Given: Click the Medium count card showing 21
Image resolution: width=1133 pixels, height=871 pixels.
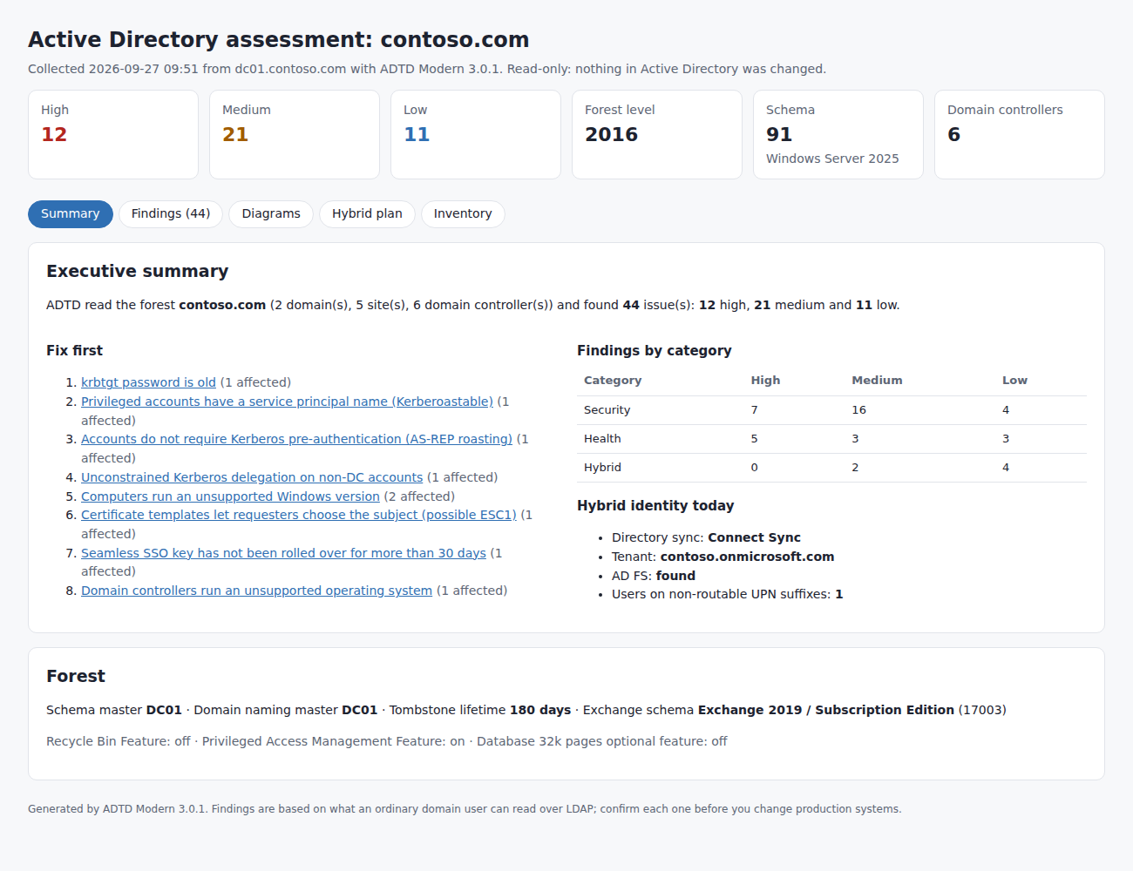Looking at the screenshot, I should [295, 135].
